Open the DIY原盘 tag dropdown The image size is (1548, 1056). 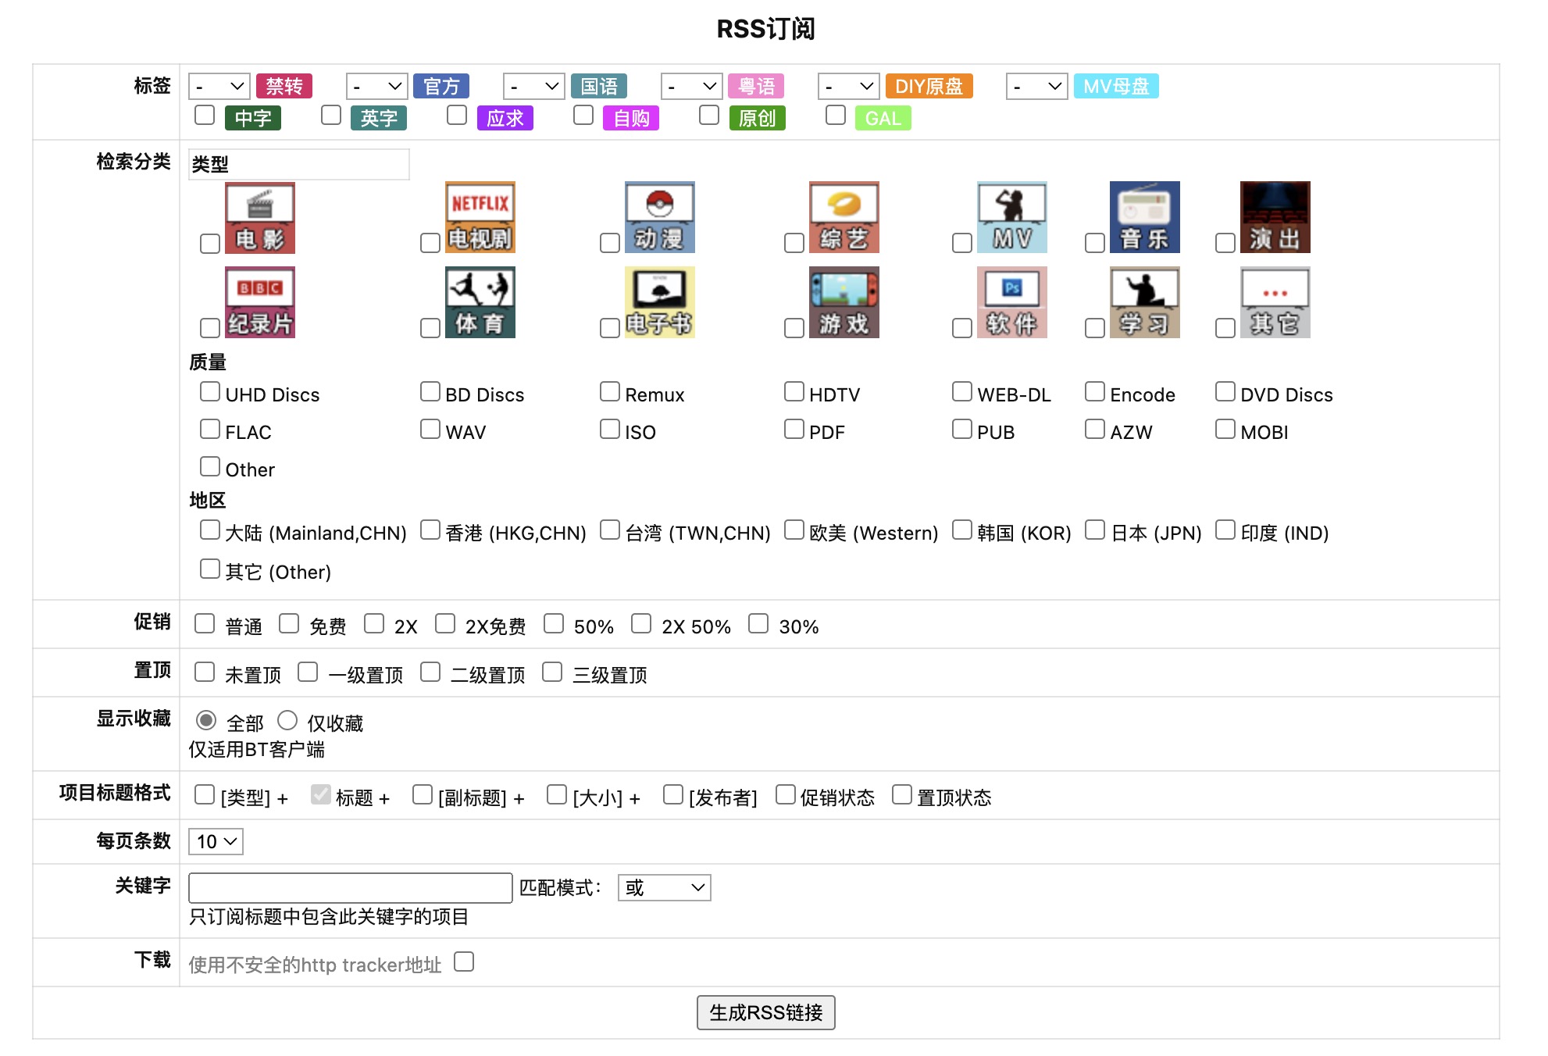pos(848,86)
